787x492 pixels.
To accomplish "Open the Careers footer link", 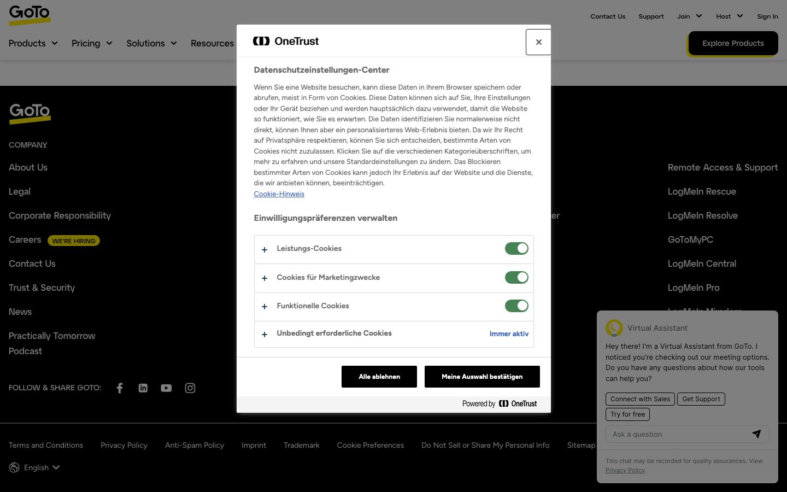I will tap(25, 239).
